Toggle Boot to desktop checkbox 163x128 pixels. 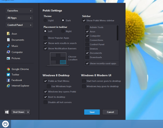[45, 97]
